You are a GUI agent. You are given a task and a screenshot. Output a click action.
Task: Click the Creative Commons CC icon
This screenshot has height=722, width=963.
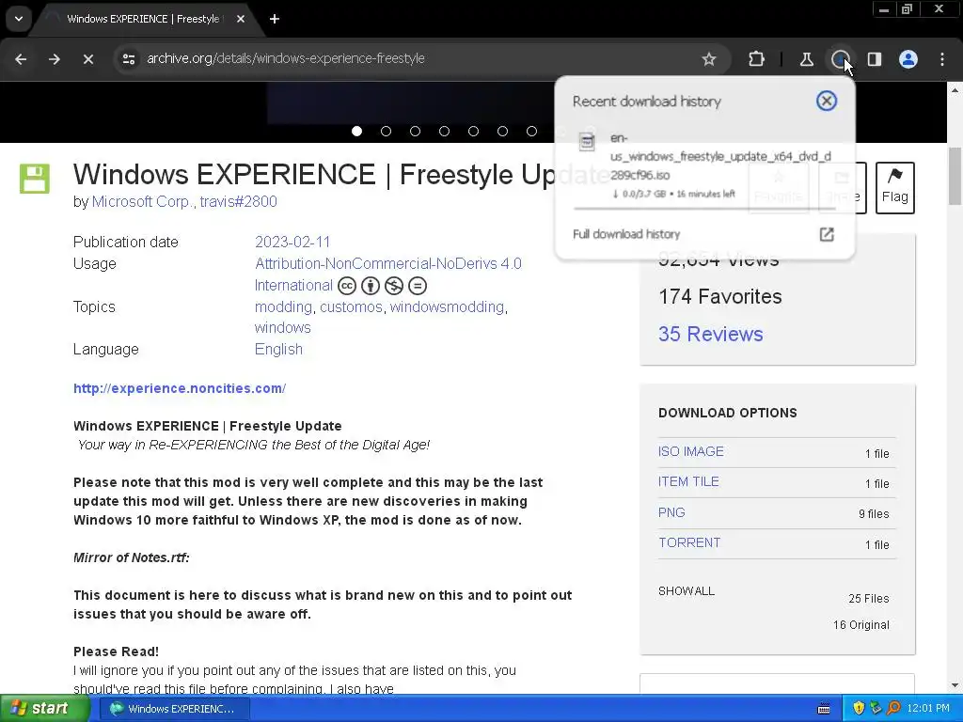[347, 286]
